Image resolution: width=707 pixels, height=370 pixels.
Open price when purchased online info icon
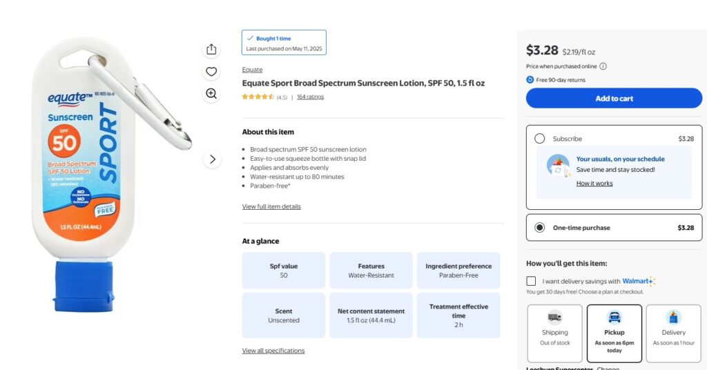click(x=603, y=66)
